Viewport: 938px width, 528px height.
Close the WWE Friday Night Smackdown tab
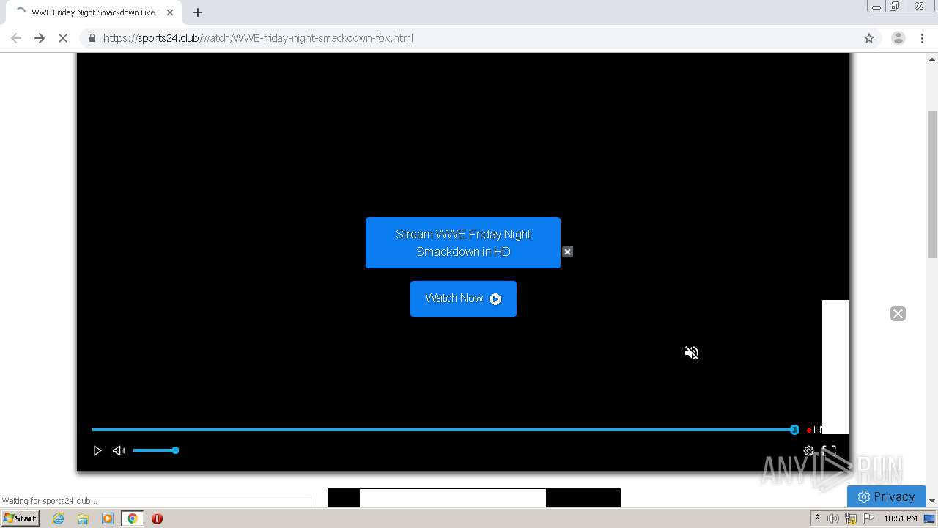point(170,12)
